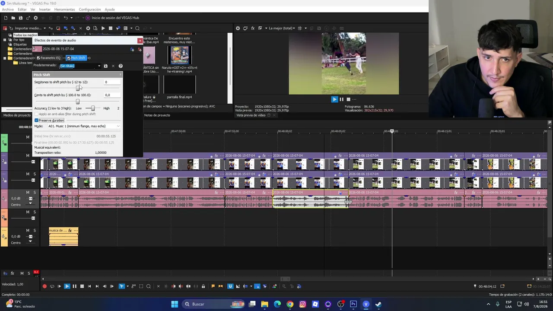Image resolution: width=553 pixels, height=311 pixels.
Task: Mute the orange music audio track
Action: click(28, 230)
